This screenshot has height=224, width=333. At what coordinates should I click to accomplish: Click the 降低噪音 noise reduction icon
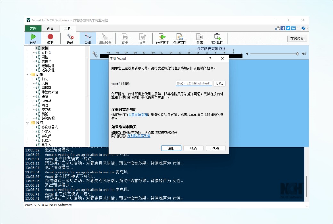[105, 36]
